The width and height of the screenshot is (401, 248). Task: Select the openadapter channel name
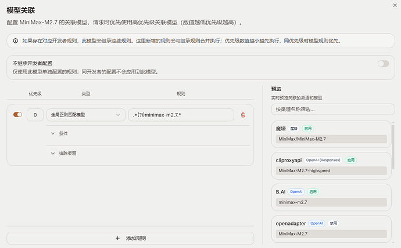click(x=291, y=224)
